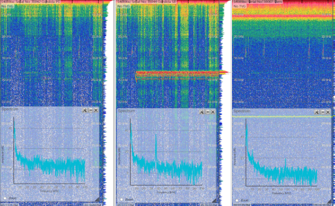Click resize grip of Gondola PS Spectrum overlay
This screenshot has height=206, width=335.
pos(97,199)
